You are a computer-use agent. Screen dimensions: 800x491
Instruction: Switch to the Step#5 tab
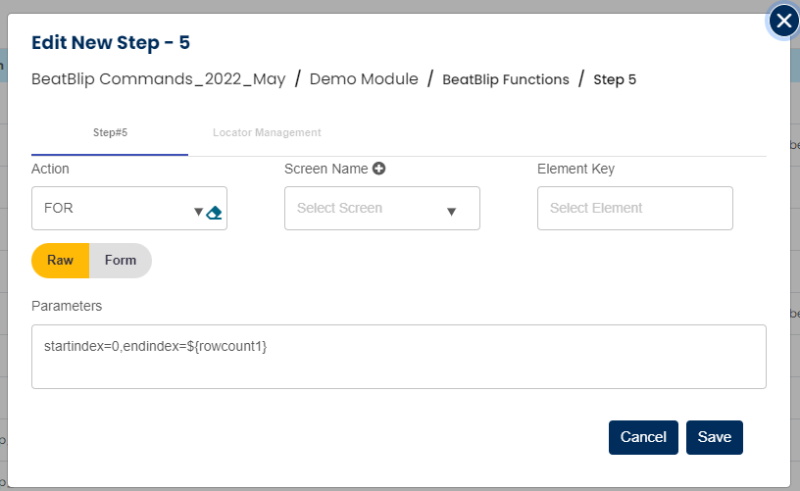pos(110,132)
